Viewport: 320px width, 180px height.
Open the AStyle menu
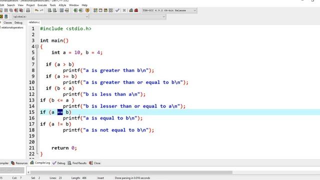click(x=62, y=5)
